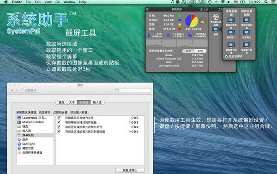This screenshot has width=277, height=174.
Task: Open the File menu
Action: pos(28,2)
